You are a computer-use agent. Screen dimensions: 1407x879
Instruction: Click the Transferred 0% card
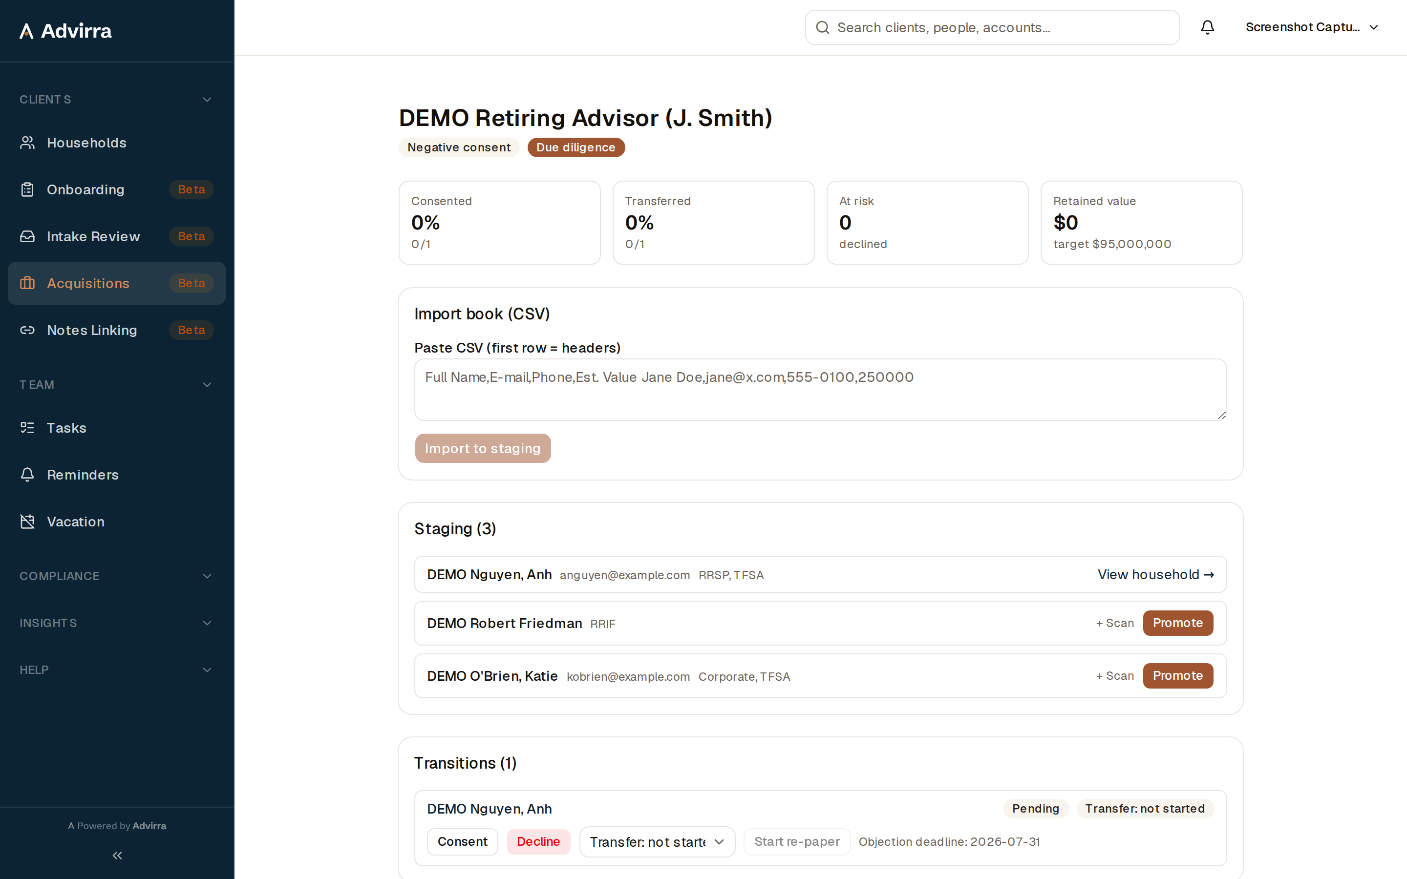coord(713,223)
